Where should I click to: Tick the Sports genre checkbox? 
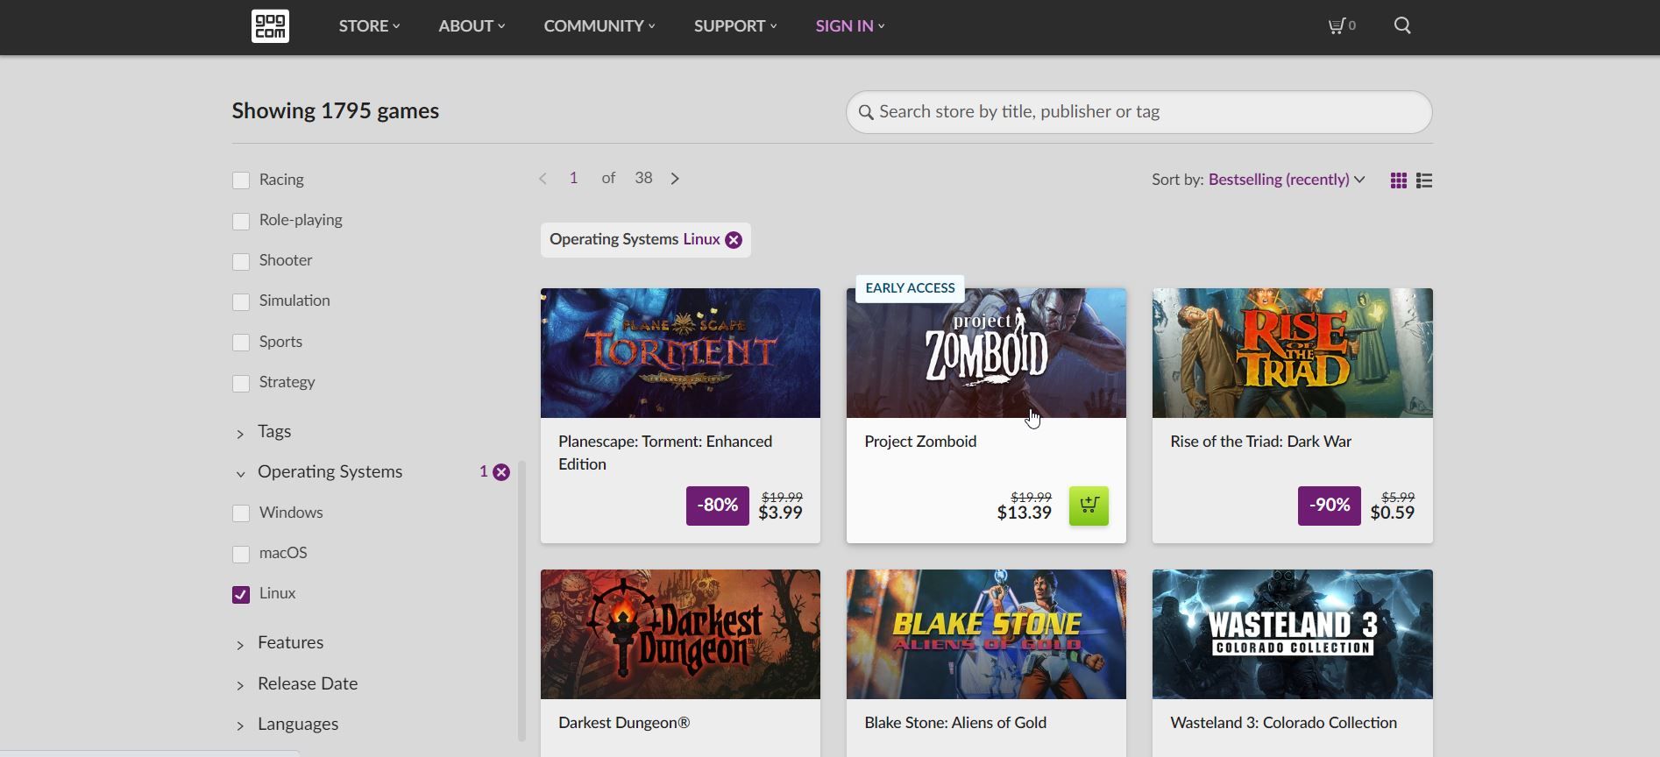pos(241,343)
